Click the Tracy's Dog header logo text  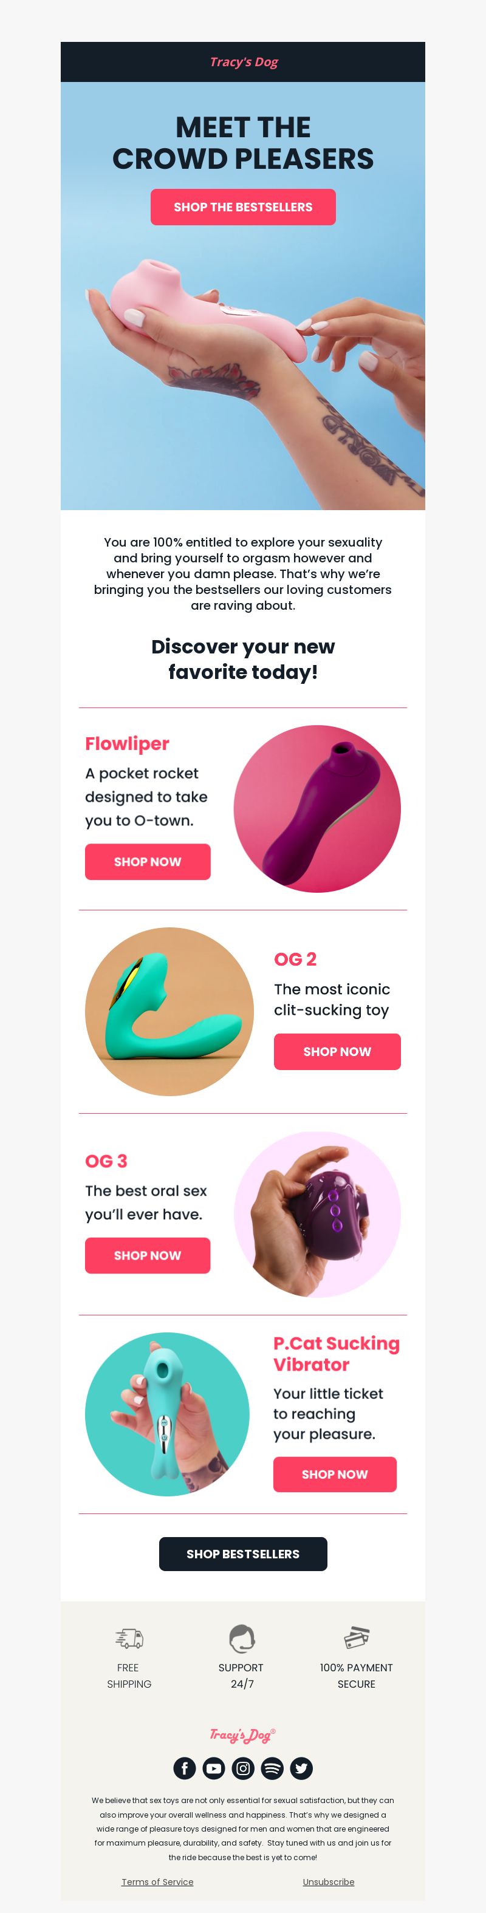(244, 61)
